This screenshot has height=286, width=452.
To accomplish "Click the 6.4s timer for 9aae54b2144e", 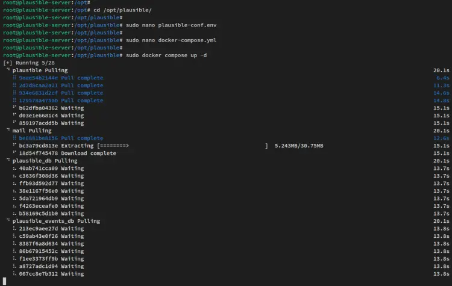I will coord(442,78).
